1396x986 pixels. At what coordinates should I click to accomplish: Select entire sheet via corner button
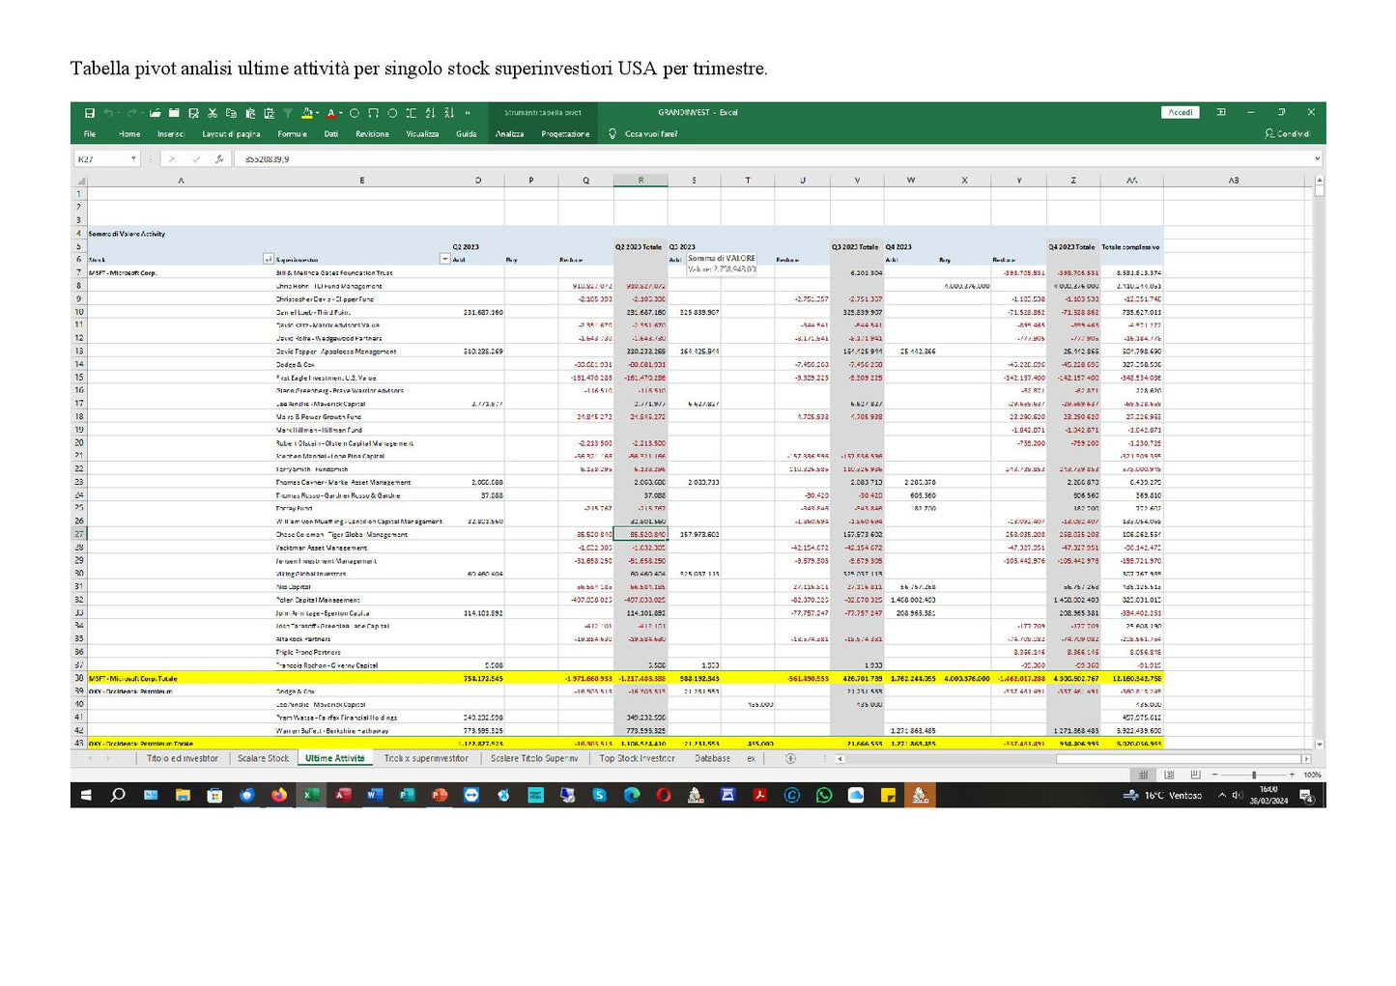pos(80,181)
